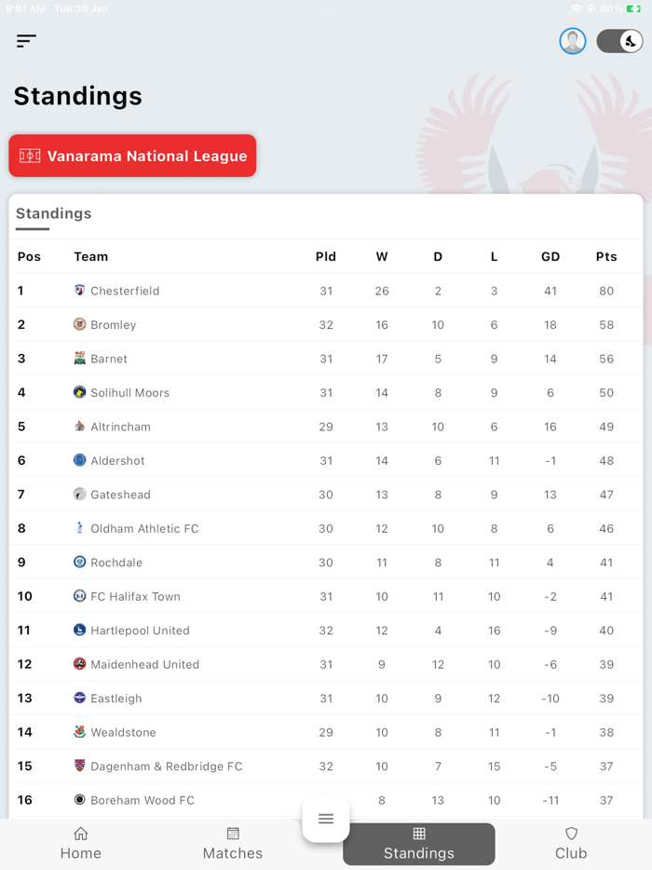Toggle the dark mode switch

[618, 41]
